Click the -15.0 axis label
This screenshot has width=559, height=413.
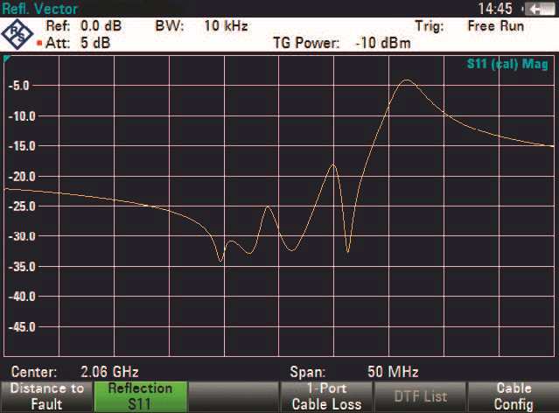22,146
